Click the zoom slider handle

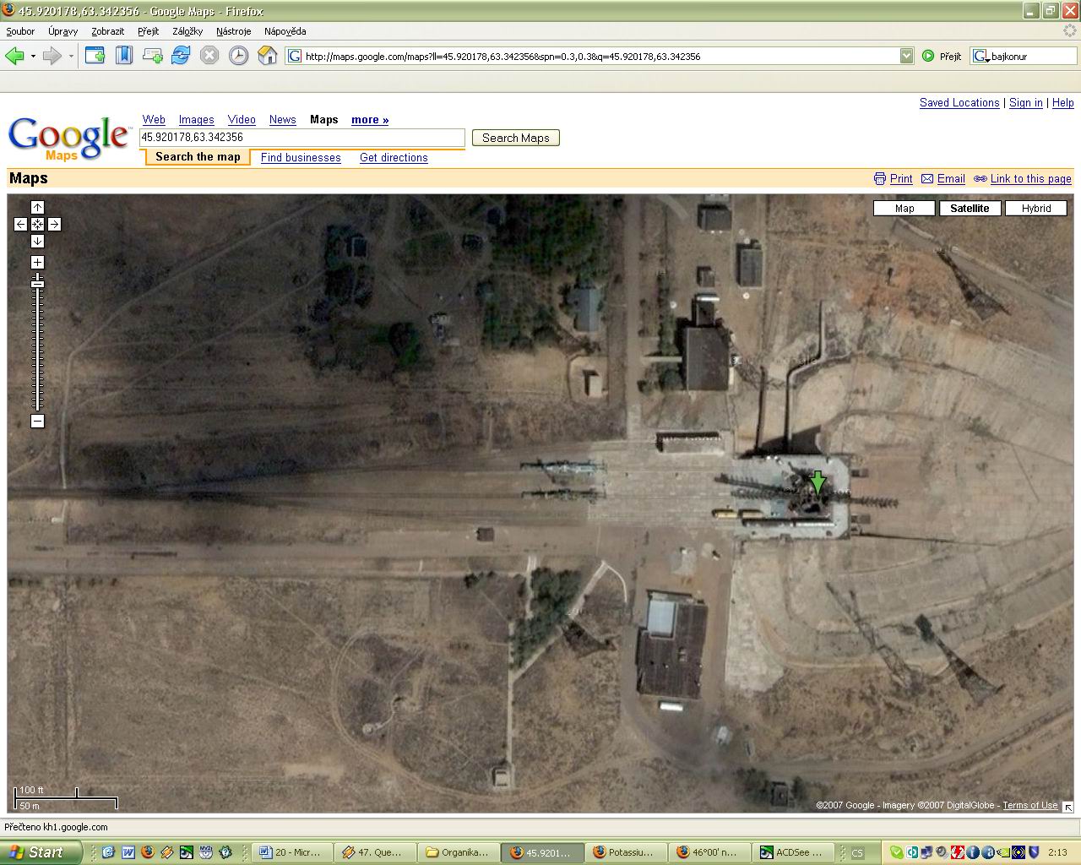37,284
